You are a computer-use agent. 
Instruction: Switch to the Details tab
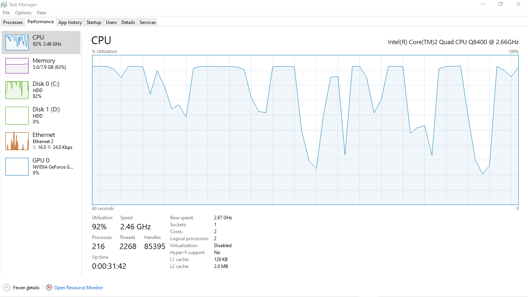pyautogui.click(x=128, y=22)
